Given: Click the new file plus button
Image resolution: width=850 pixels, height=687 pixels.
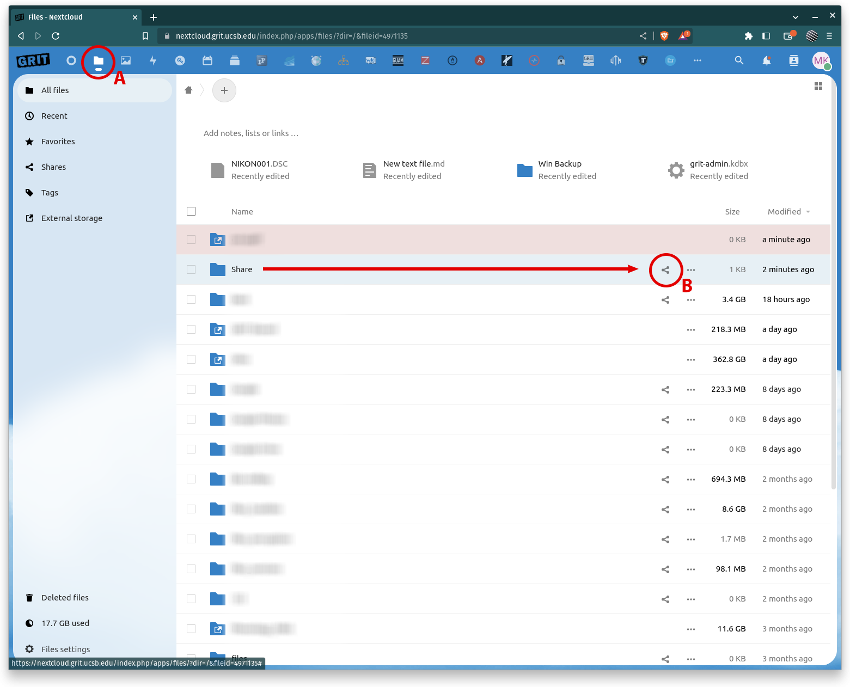Looking at the screenshot, I should tap(224, 90).
